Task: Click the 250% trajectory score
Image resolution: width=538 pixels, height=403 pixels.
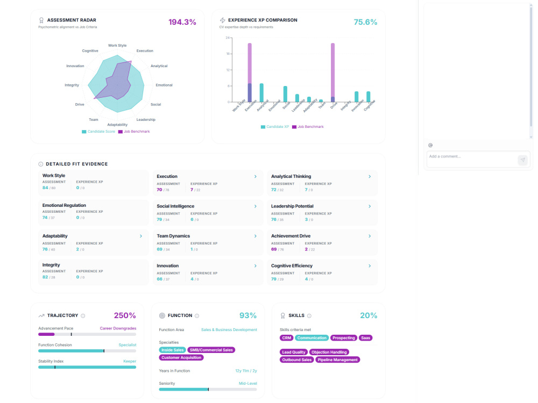Action: pos(125,315)
